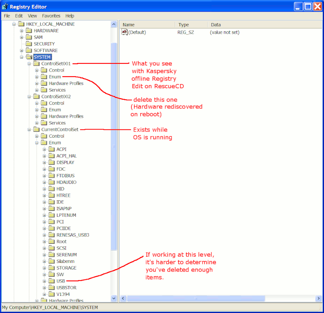Click the ControlSet001 folder icon
This screenshot has height=313, width=324.
pyautogui.click(x=36, y=63)
